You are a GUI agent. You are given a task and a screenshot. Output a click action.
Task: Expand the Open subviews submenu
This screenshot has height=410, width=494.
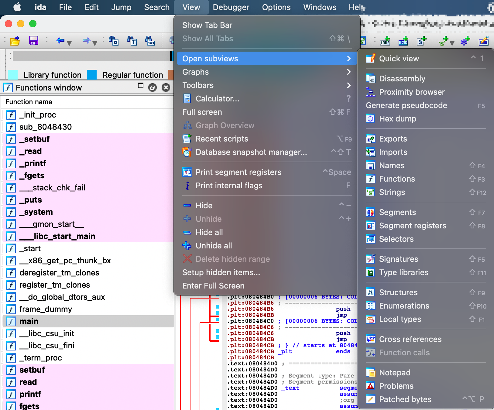point(267,59)
